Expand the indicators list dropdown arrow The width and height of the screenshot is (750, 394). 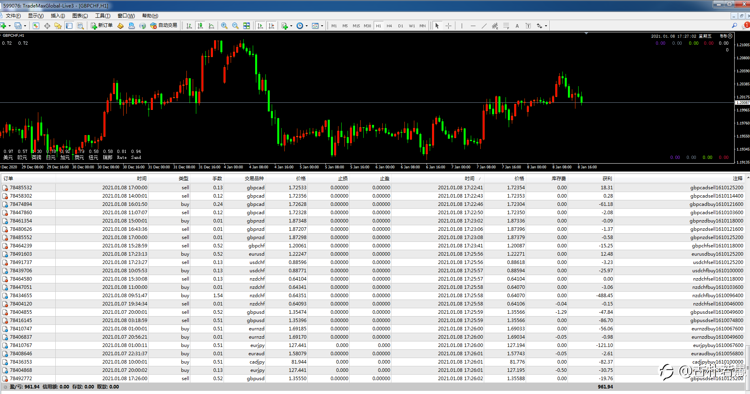coord(291,26)
